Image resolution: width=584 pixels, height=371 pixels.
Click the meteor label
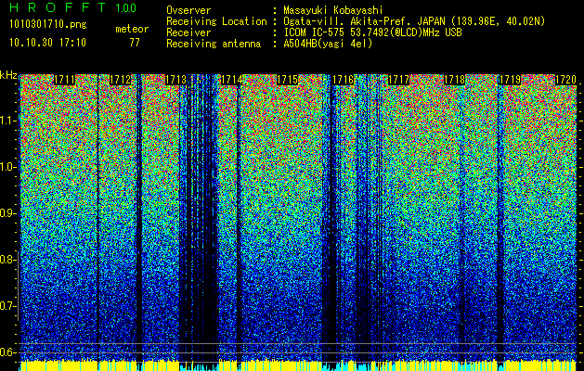coord(132,29)
